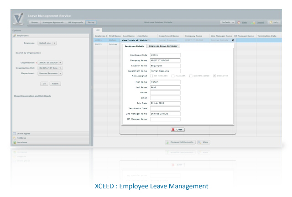This screenshot has height=197, width=292.
Task: Click the Manage Entitlements button
Action: (x=180, y=142)
